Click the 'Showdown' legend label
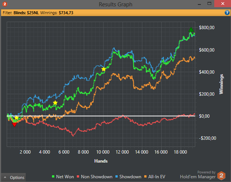 click(130, 177)
